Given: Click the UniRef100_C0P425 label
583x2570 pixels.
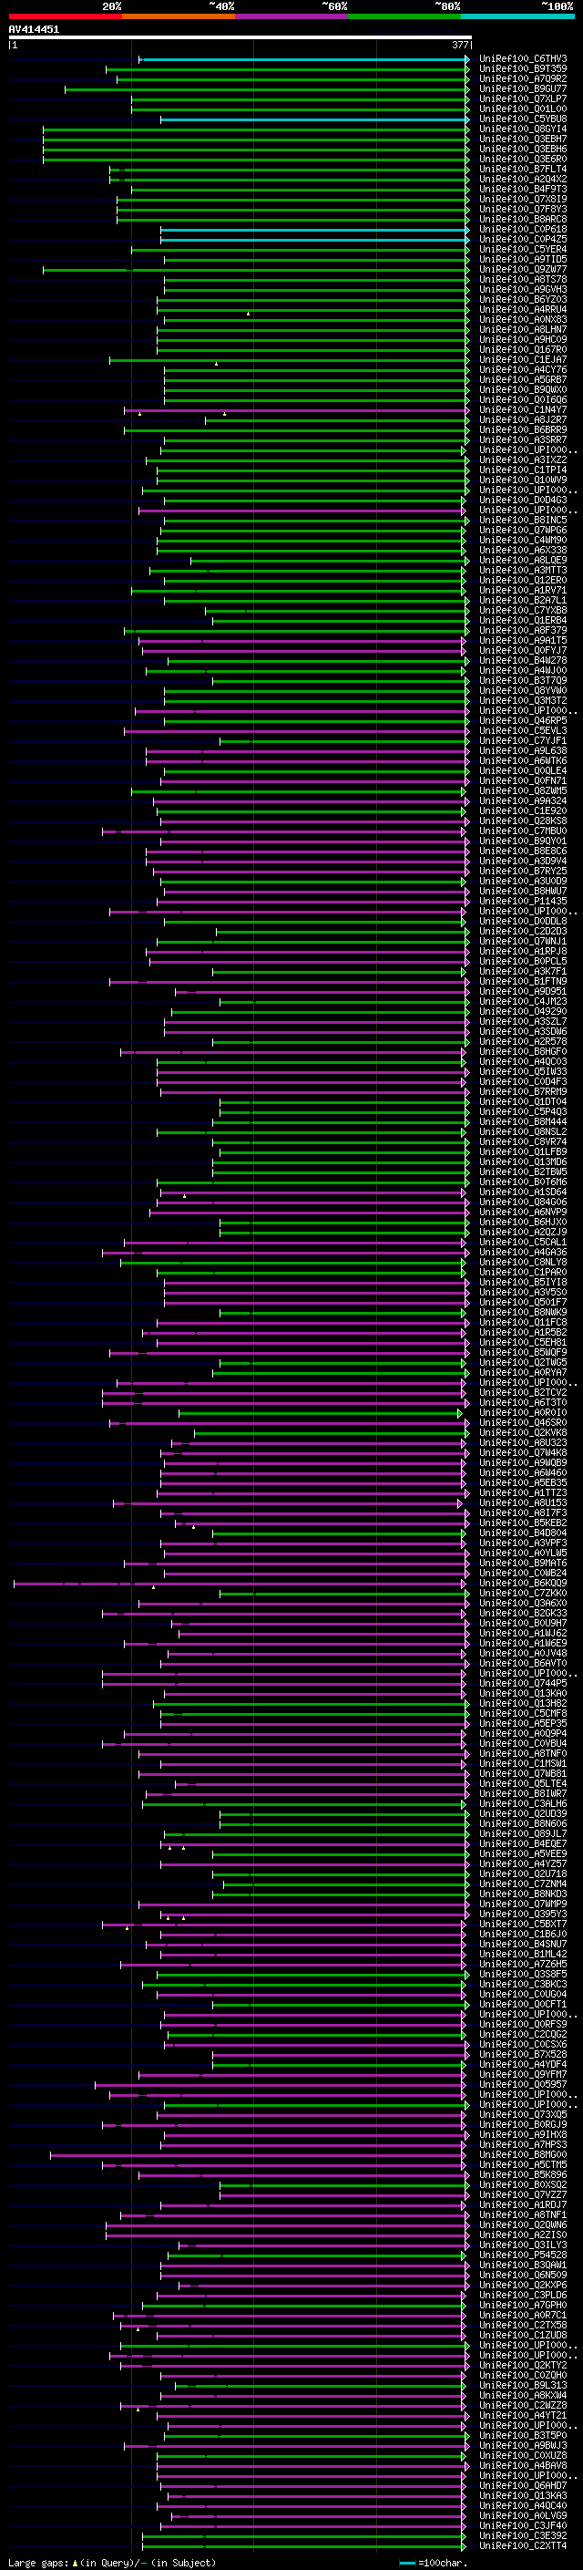Looking at the screenshot, I should (523, 239).
